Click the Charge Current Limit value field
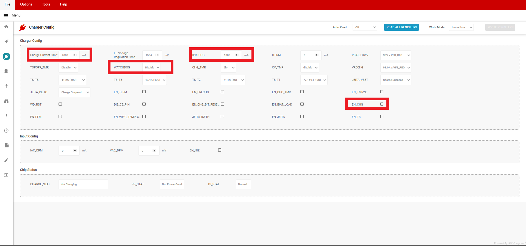The height and width of the screenshot is (246, 526). (66, 55)
